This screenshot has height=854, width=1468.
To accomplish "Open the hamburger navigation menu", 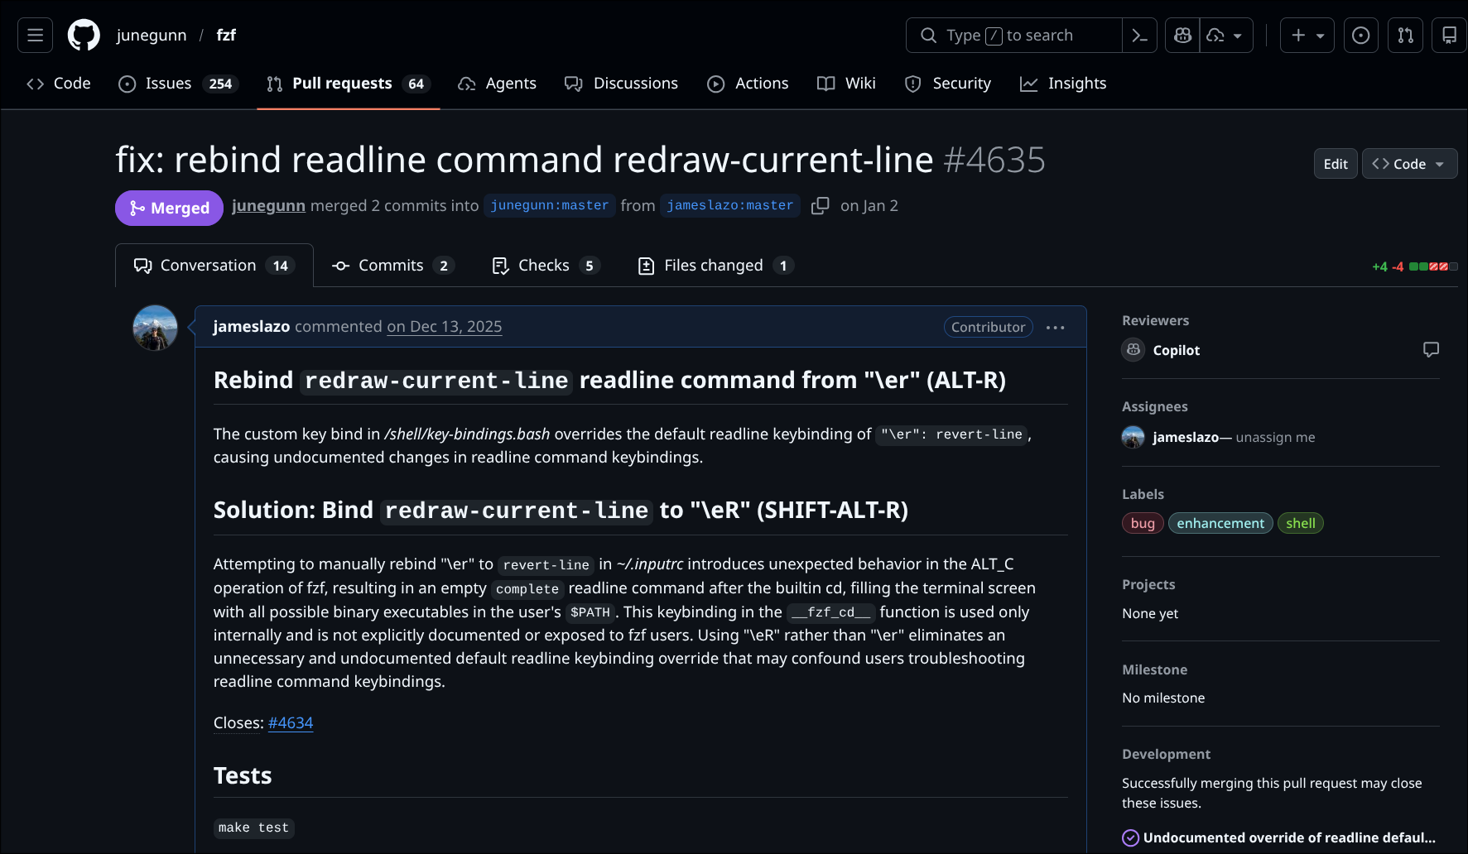I will pos(35,35).
